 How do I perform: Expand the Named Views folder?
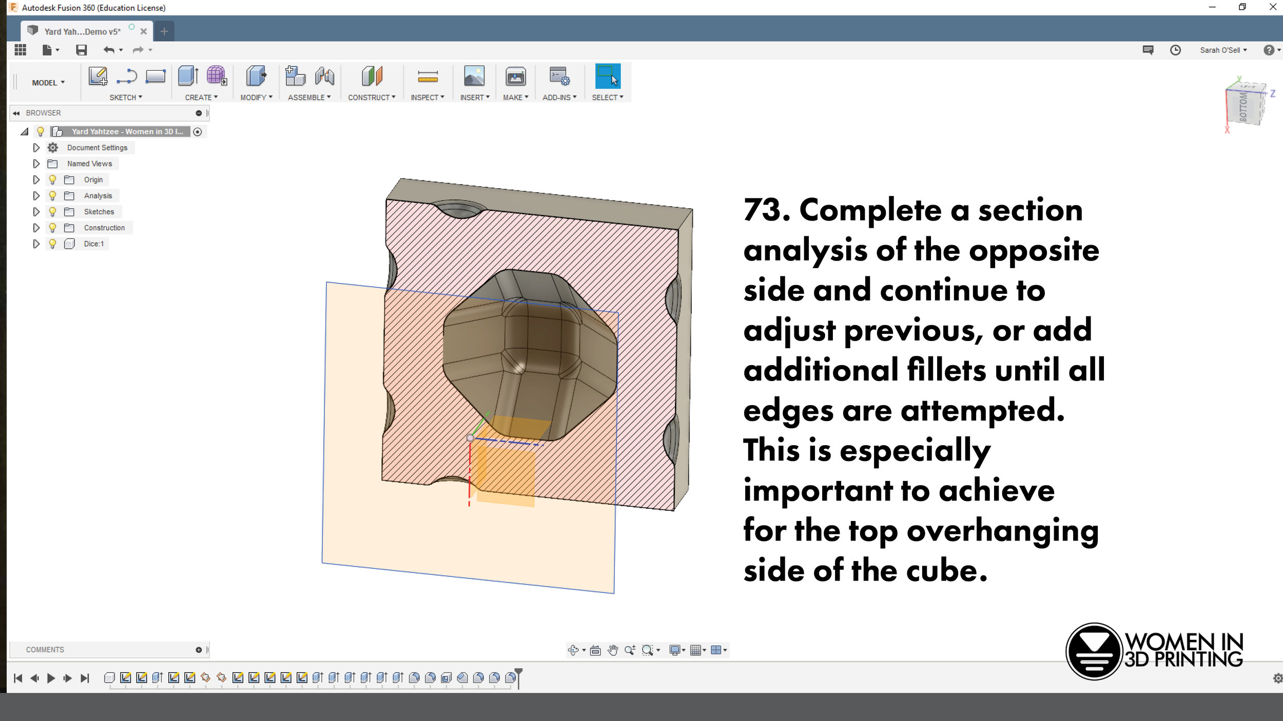coord(36,164)
